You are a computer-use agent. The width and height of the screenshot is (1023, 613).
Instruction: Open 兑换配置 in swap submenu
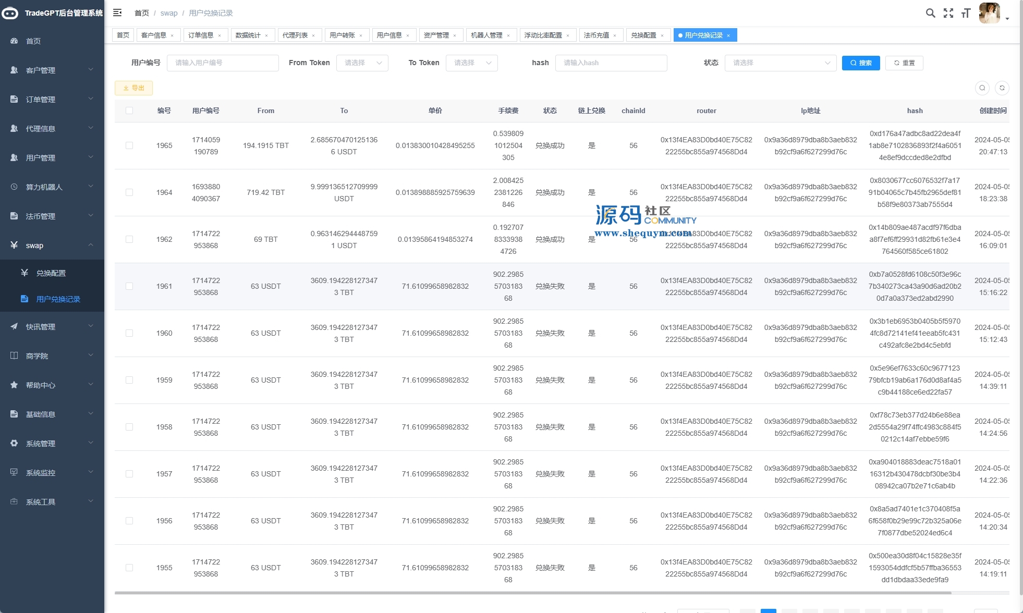tap(51, 273)
